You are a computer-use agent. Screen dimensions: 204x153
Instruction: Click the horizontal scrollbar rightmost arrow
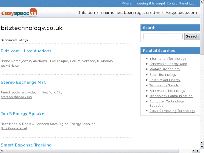click(x=198, y=151)
